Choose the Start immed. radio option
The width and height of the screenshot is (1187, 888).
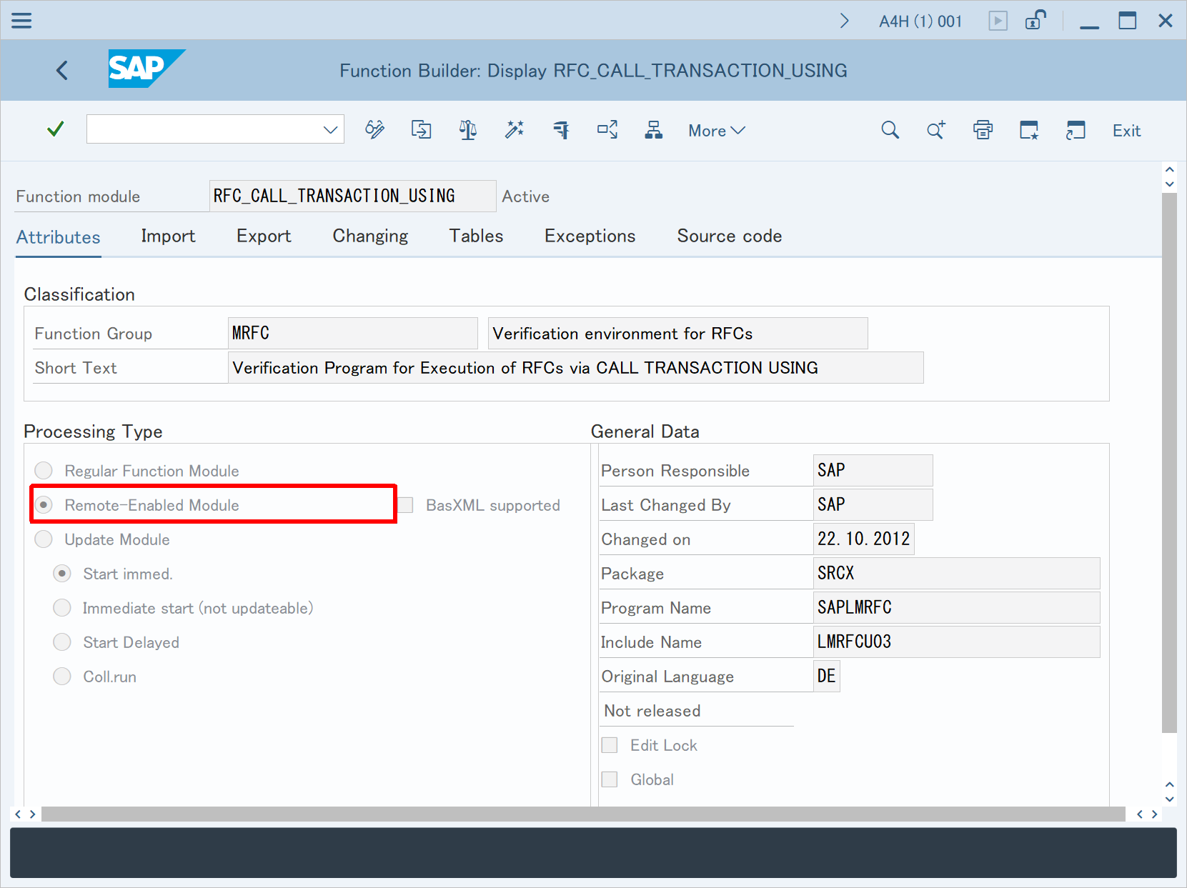[x=62, y=573]
